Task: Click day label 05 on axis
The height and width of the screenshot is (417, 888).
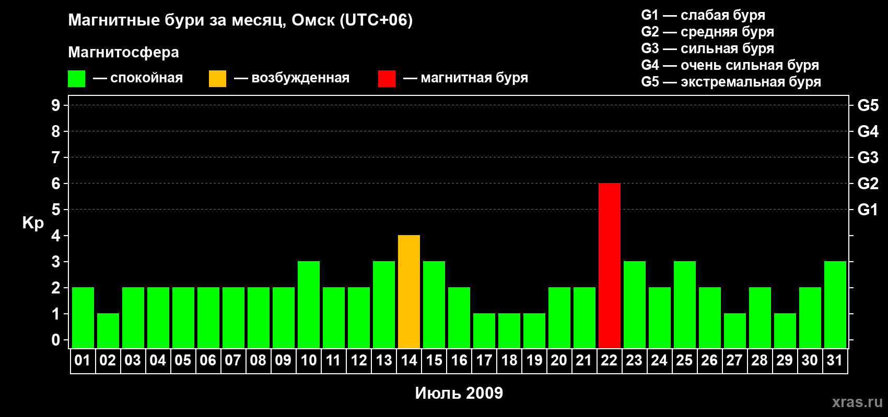Action: (x=183, y=361)
